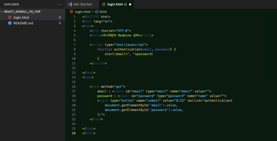Close login.html tab via unsaved dot

coord(130,4)
